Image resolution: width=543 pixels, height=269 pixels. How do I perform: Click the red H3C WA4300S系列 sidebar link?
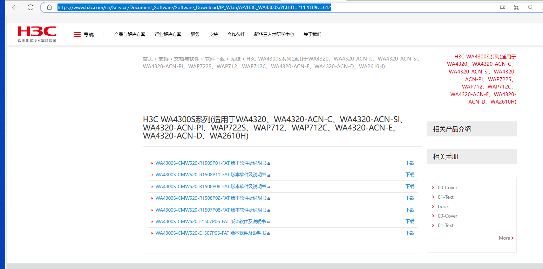coord(482,79)
